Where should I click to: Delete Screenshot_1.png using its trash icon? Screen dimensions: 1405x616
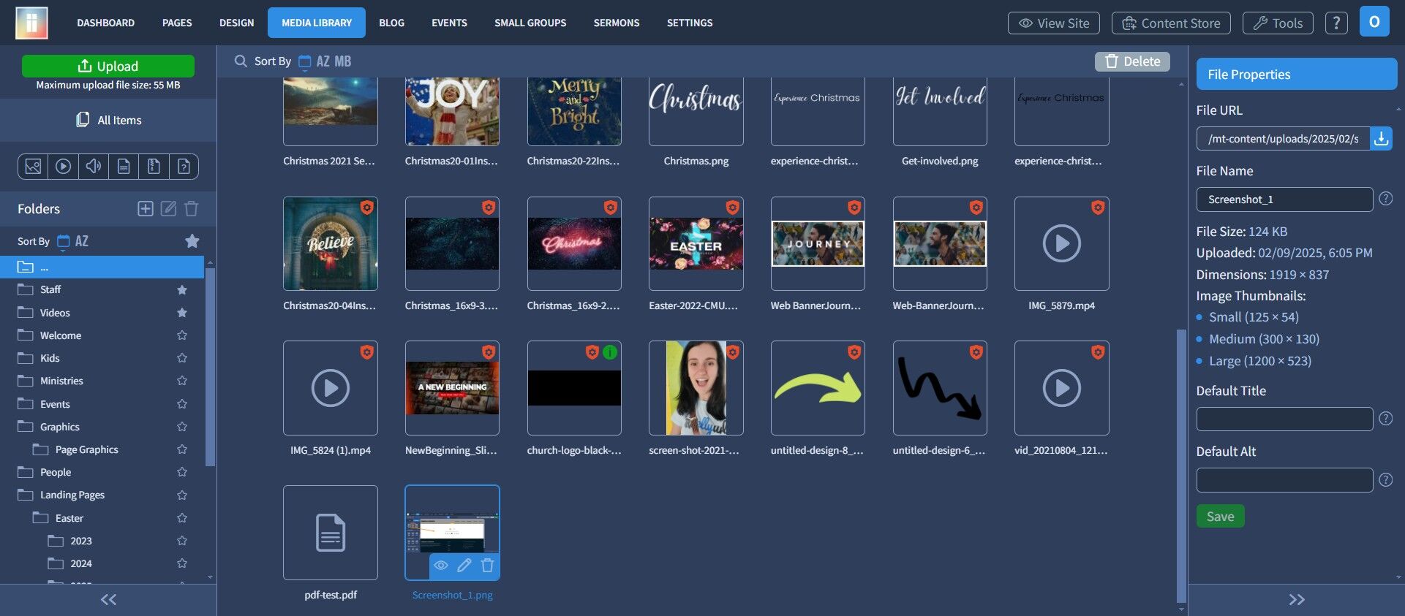point(488,565)
